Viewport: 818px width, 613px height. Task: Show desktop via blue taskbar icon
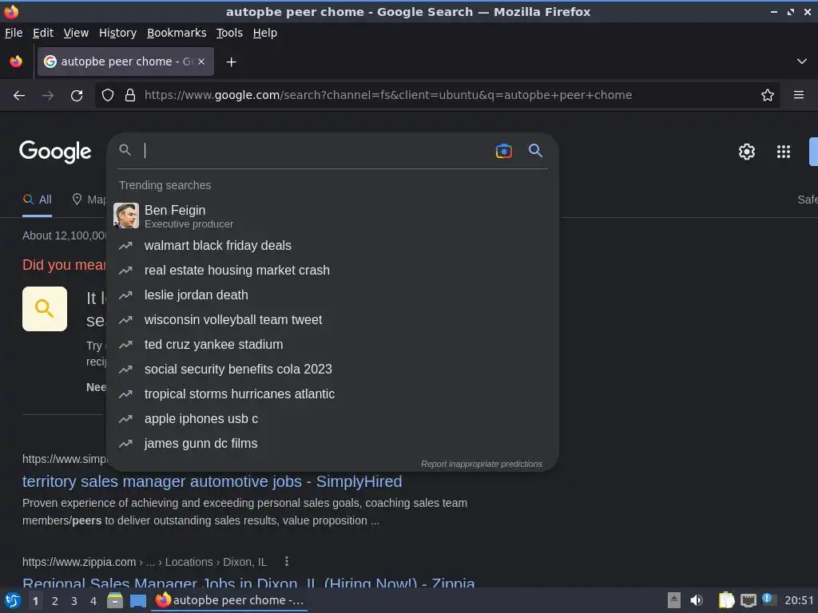138,601
